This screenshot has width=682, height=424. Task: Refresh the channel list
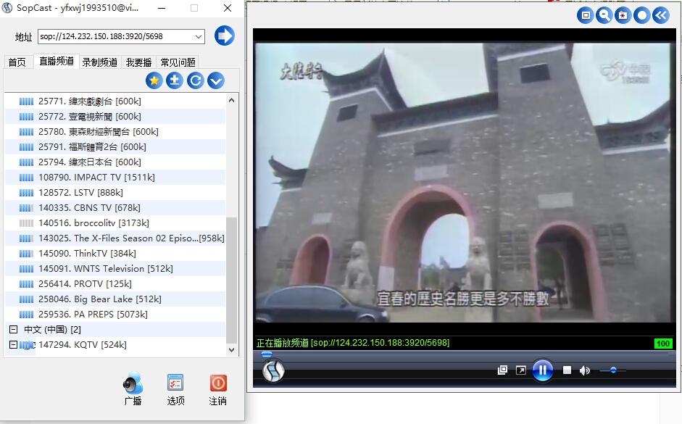(195, 80)
